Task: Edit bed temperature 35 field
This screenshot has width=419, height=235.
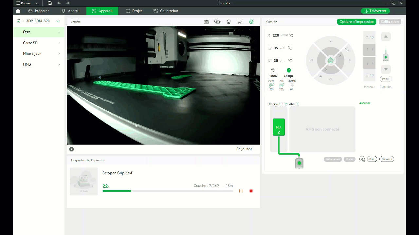Action: pos(276,48)
